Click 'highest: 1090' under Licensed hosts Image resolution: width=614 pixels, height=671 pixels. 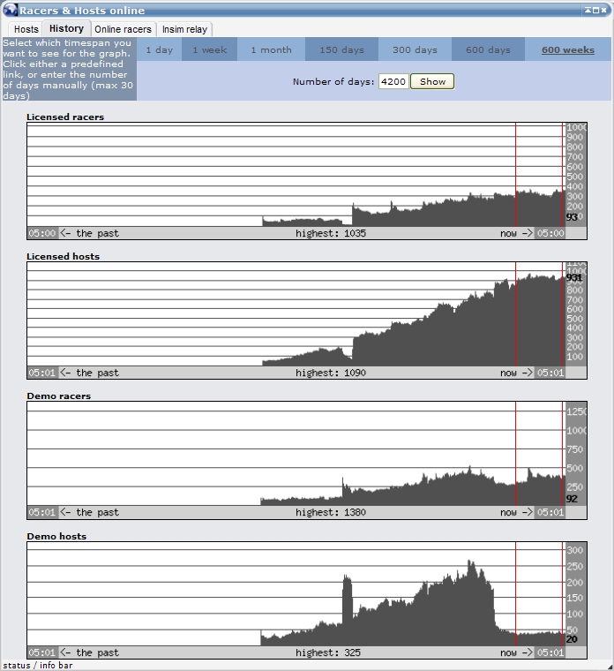coord(331,373)
